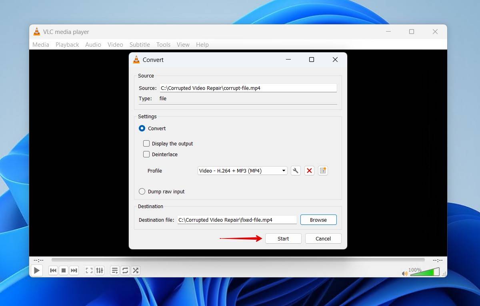Click VLC cone icon in main title bar
This screenshot has height=306, width=480.
coord(37,32)
